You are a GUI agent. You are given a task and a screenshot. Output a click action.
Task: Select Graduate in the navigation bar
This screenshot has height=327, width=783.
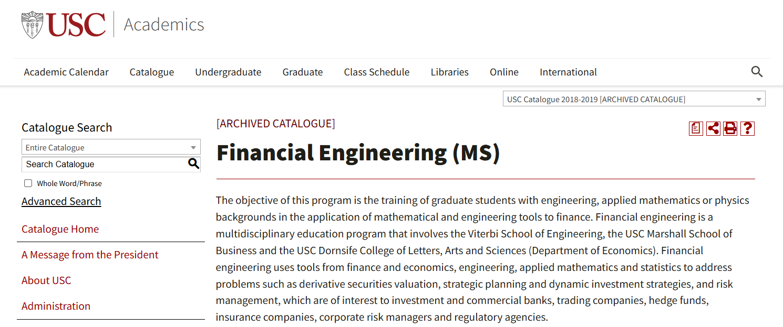(x=303, y=72)
